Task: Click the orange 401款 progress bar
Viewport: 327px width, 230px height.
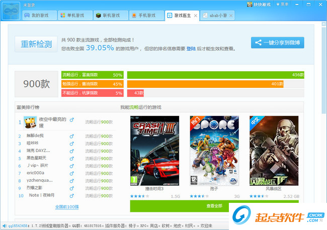Action: [205, 84]
